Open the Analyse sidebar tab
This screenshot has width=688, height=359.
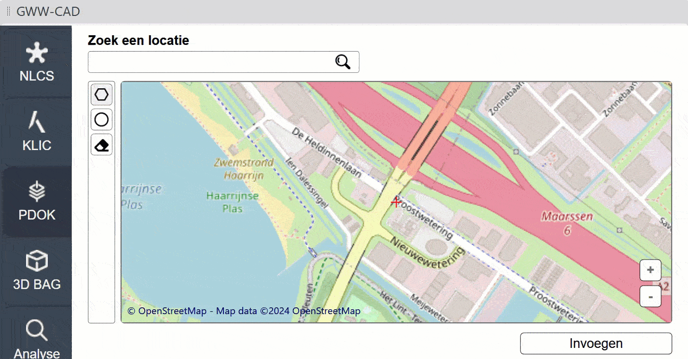tap(37, 339)
